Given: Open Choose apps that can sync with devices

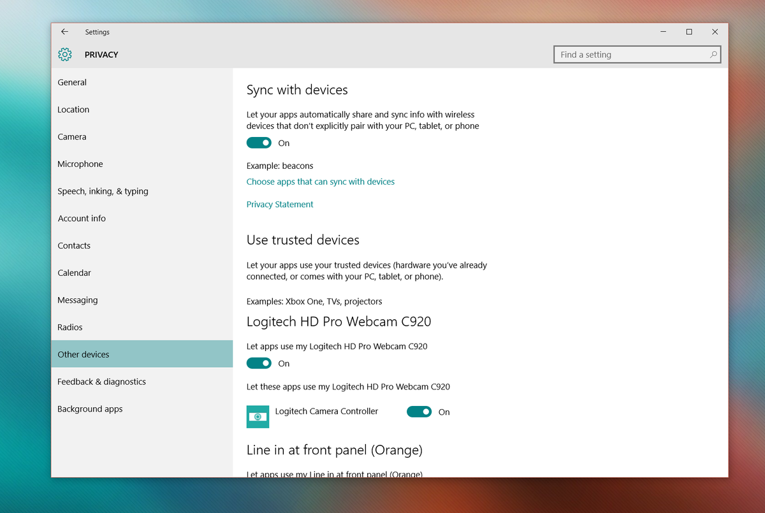Looking at the screenshot, I should click(x=321, y=182).
